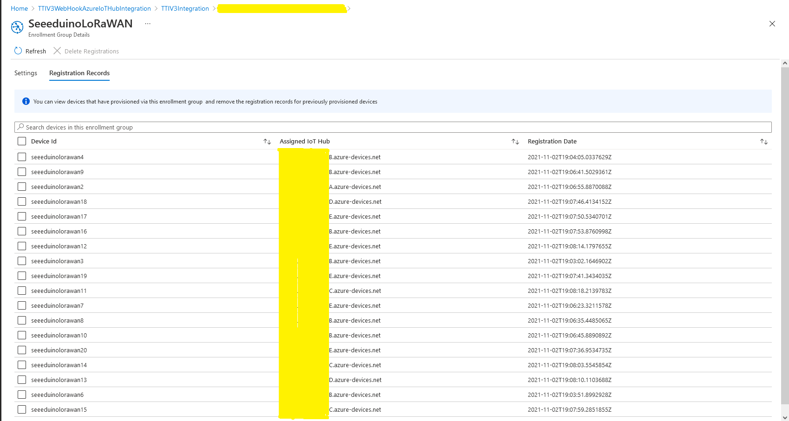Open TTIV3WebHookAzureIoTHubIntegration breadcrumb link

pyautogui.click(x=94, y=8)
